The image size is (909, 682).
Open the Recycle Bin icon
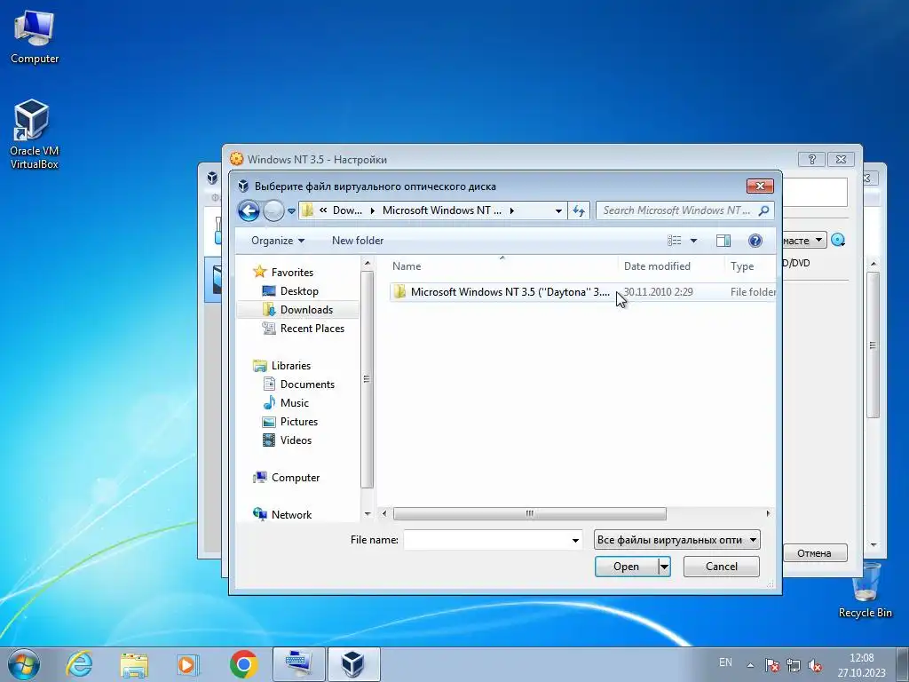click(865, 591)
